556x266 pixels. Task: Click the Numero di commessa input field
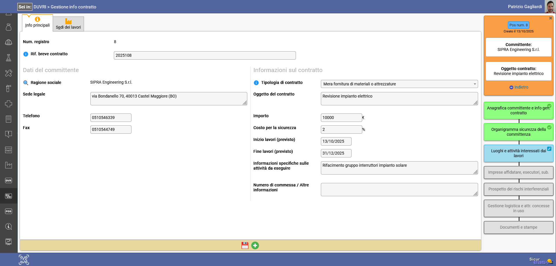click(399, 189)
